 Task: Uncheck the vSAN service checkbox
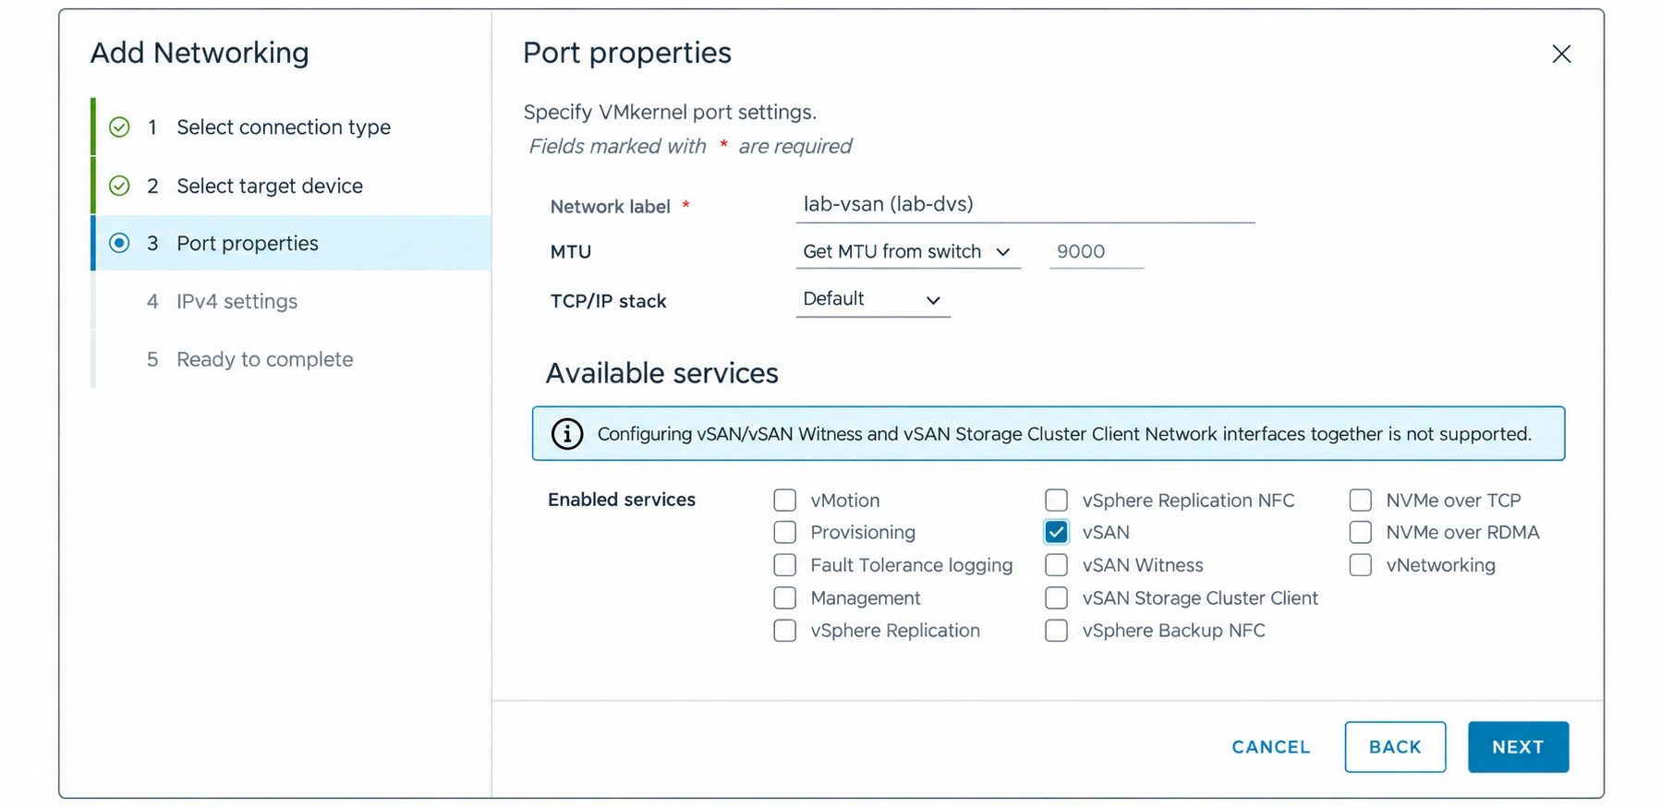click(1056, 532)
